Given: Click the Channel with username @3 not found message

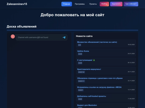Looking at the screenshot, I should [33, 38].
